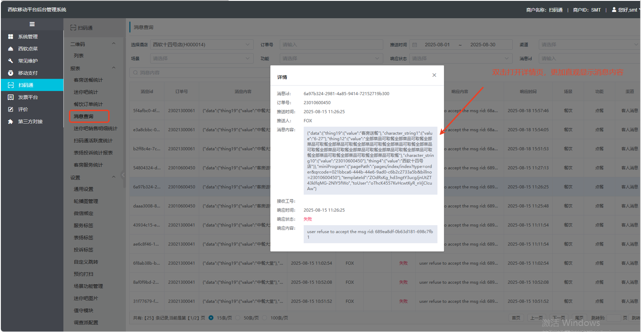Open 客房送餐统计 report menu item
Screen dimensions: 641x332
click(x=88, y=80)
